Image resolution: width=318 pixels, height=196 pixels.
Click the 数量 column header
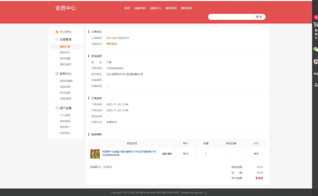206,143
